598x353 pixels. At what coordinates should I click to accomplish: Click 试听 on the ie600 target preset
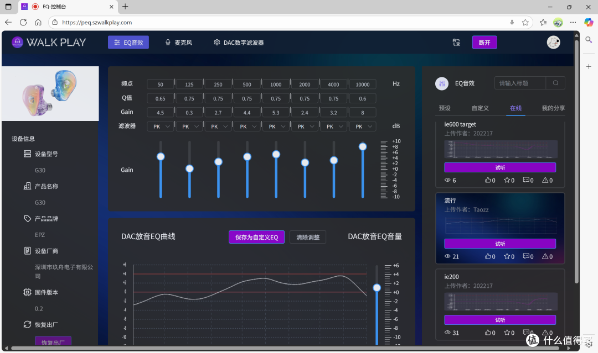click(500, 167)
